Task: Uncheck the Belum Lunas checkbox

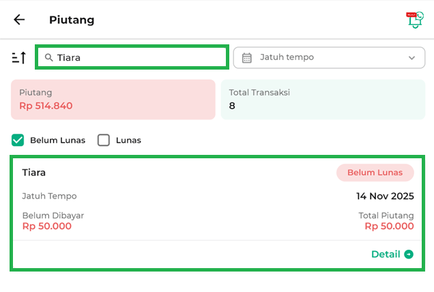Action: click(x=18, y=141)
